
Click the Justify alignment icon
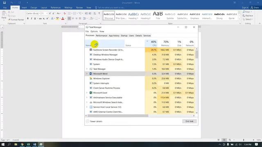tap(80, 18)
